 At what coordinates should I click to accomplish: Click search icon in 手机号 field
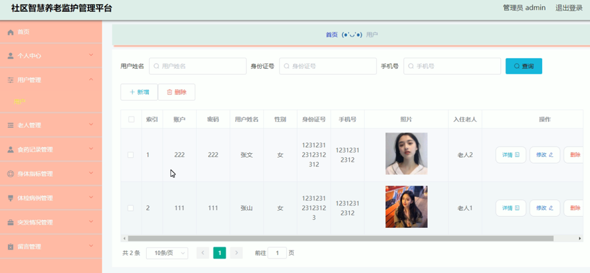pyautogui.click(x=411, y=66)
